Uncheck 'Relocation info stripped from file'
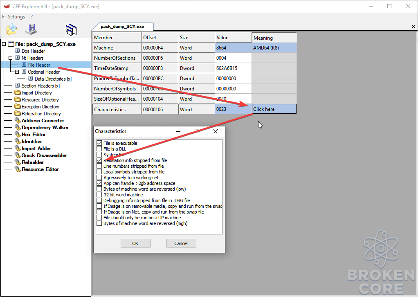This screenshot has width=418, height=297. 99,160
